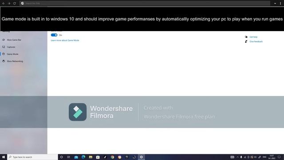Click the microphone tray icon

[x=241, y=157]
